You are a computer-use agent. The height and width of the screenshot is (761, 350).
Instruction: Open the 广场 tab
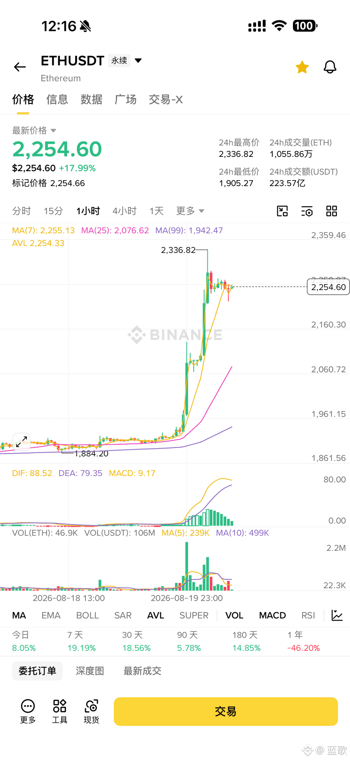pyautogui.click(x=126, y=99)
